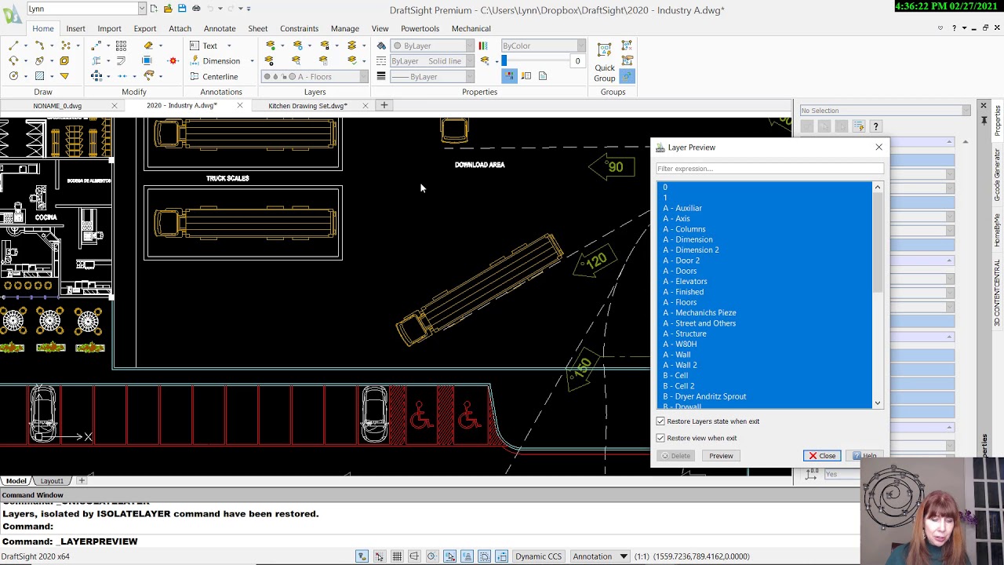Switch to the Layout1 sheet tab

point(52,481)
